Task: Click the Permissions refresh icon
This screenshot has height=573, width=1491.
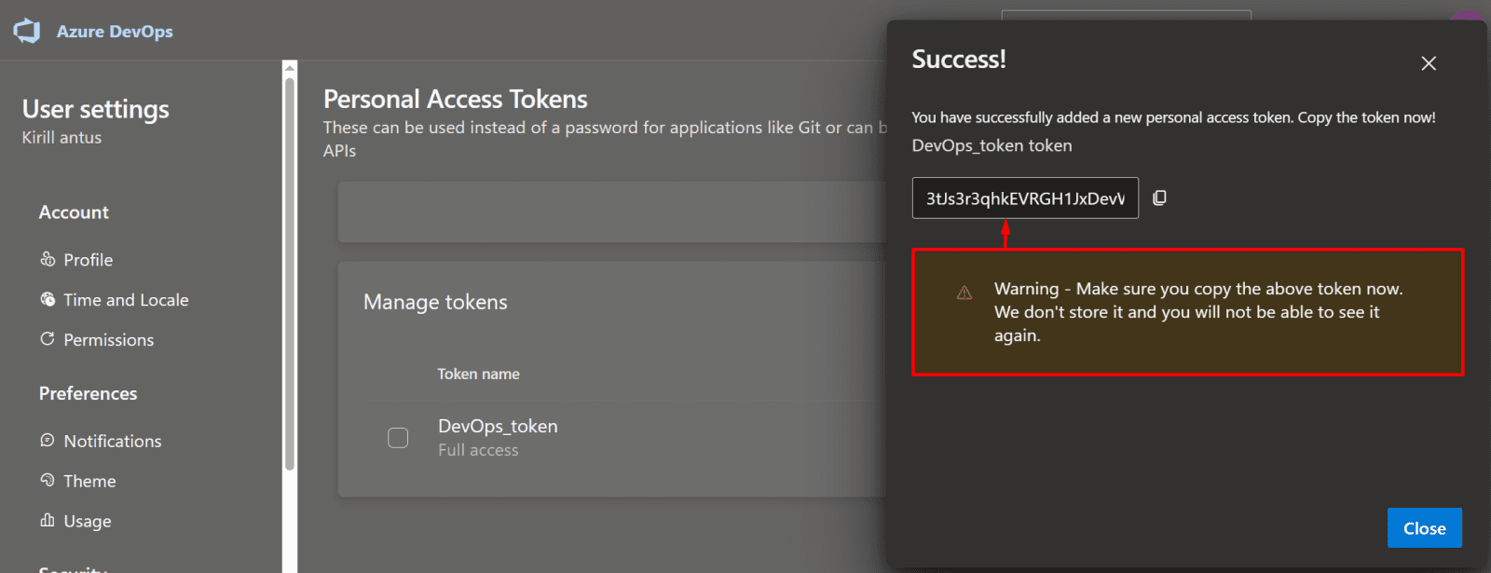Action: [48, 339]
